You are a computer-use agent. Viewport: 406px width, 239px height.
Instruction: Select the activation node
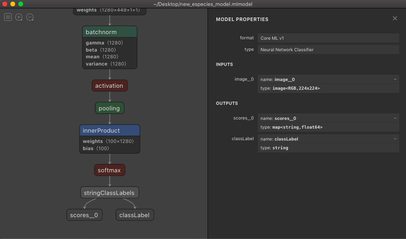110,85
